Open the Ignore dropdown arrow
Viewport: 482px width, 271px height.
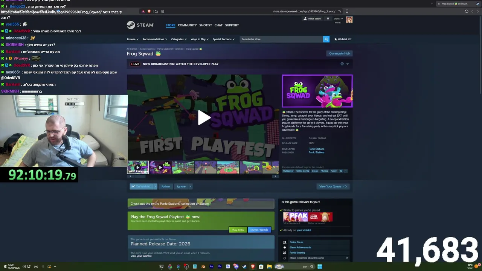click(x=191, y=186)
